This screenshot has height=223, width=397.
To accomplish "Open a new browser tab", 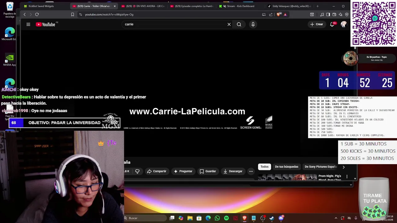I will pyautogui.click(x=317, y=6).
